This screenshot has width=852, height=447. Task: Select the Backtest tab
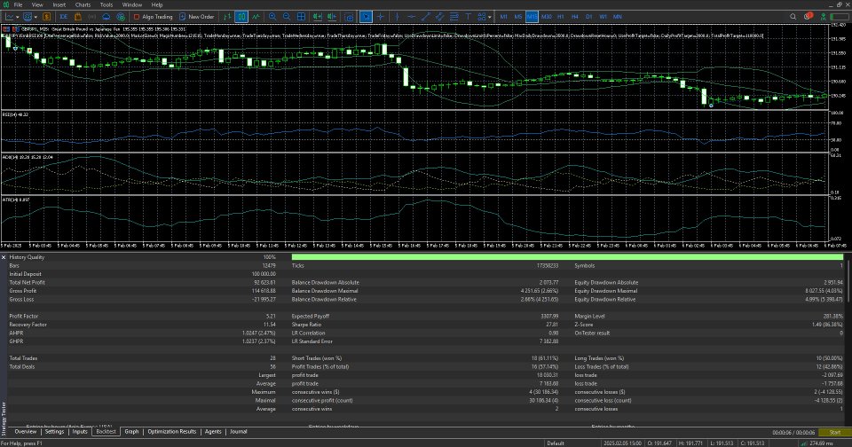click(x=106, y=432)
